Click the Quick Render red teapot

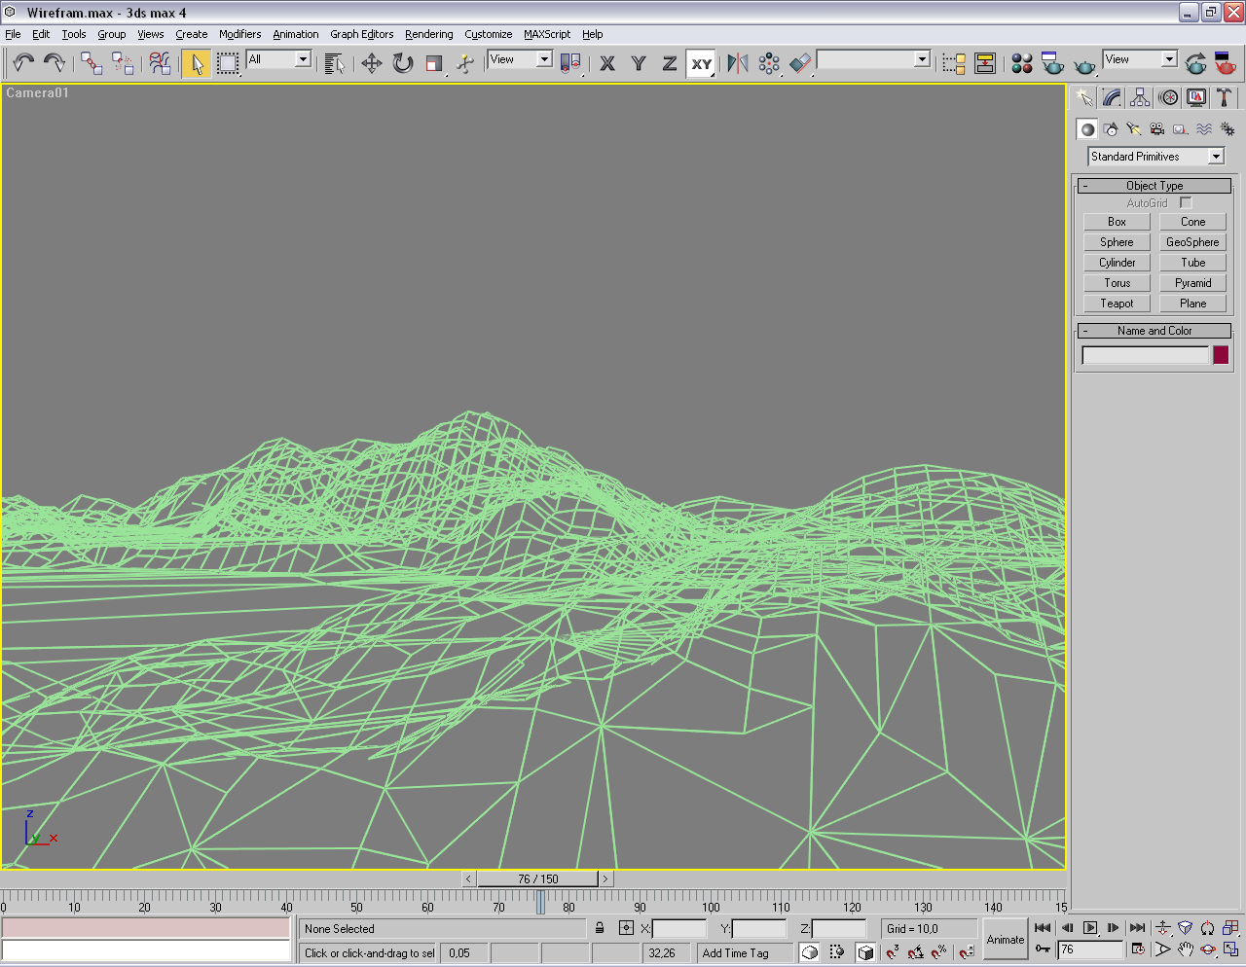pos(1226,63)
